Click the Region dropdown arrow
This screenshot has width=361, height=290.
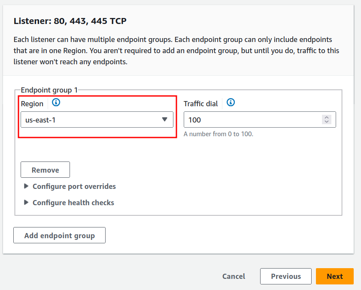pos(165,120)
